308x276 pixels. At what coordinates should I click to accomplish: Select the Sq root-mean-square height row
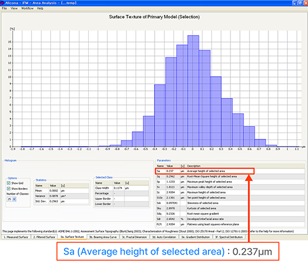click(x=230, y=176)
